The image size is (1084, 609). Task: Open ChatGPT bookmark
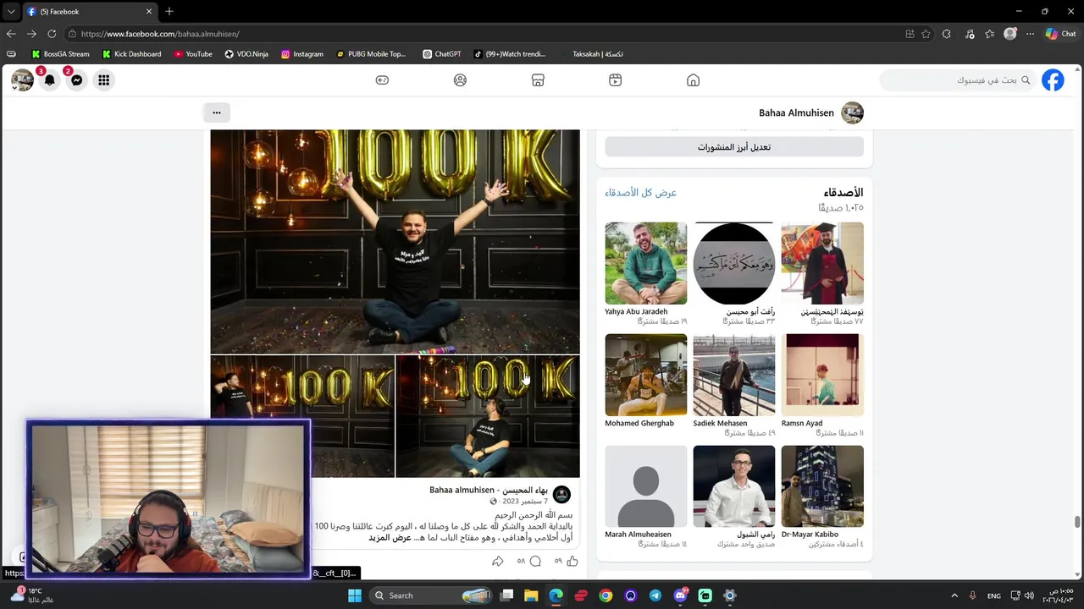(442, 54)
